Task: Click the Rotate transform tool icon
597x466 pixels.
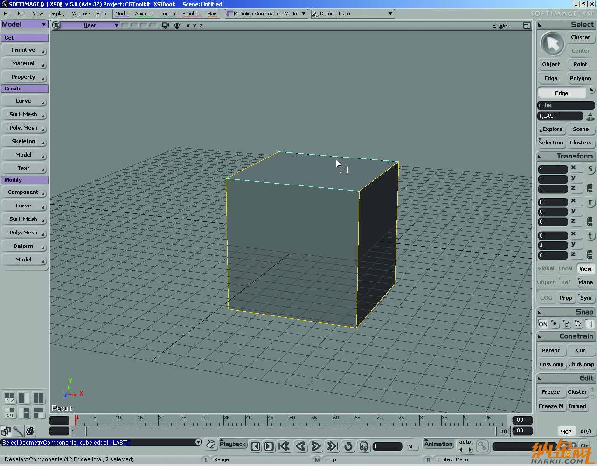Action: pos(590,202)
